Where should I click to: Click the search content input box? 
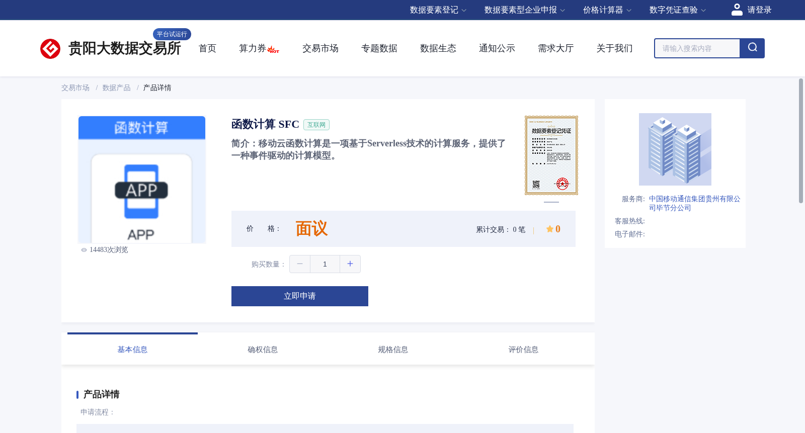(697, 48)
